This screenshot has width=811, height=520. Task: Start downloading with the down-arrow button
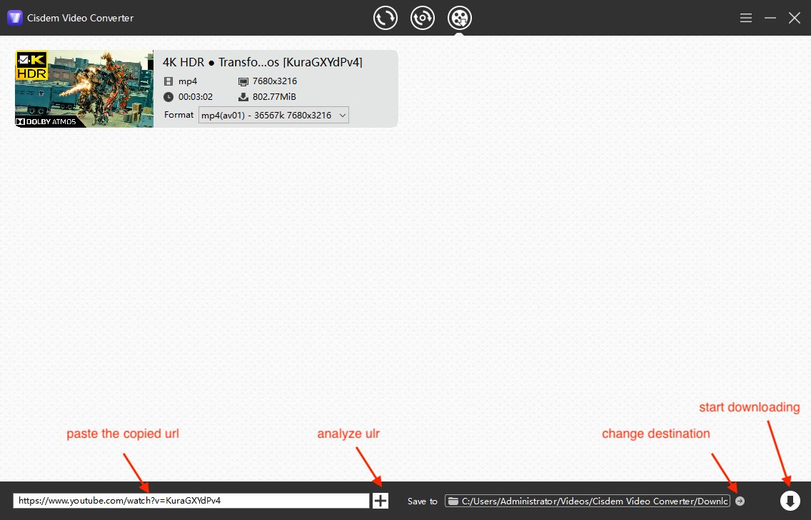coord(790,500)
